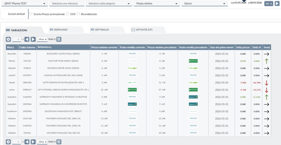Click the Codice interno column header
Screen dimensions: 281x145
pos(27,47)
